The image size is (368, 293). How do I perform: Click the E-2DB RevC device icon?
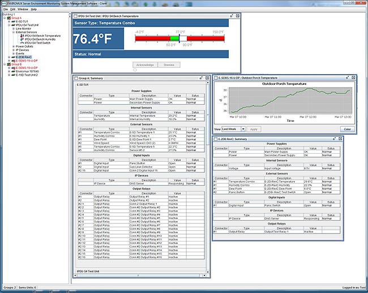pos(14,57)
